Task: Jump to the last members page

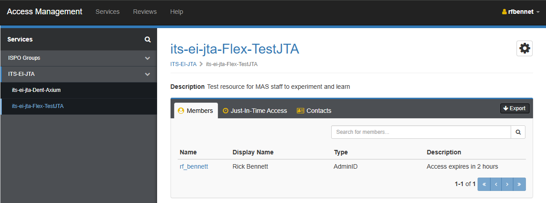Action: coord(520,184)
